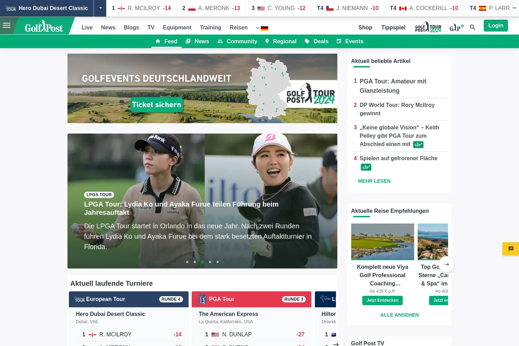Open the Live menu item
The image size is (519, 346).
[87, 27]
